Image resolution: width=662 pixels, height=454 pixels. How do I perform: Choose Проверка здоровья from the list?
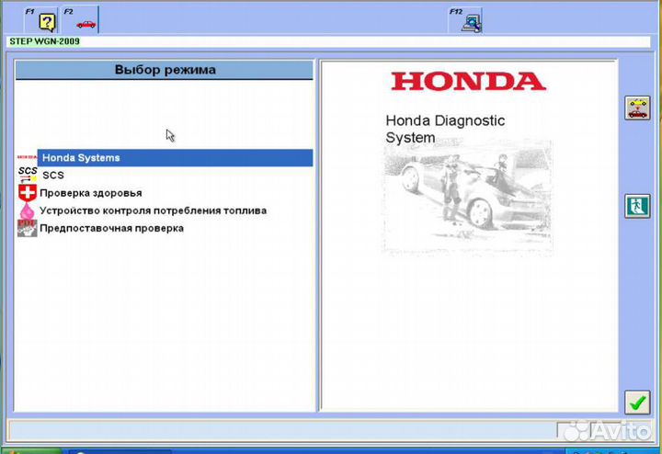pyautogui.click(x=90, y=193)
